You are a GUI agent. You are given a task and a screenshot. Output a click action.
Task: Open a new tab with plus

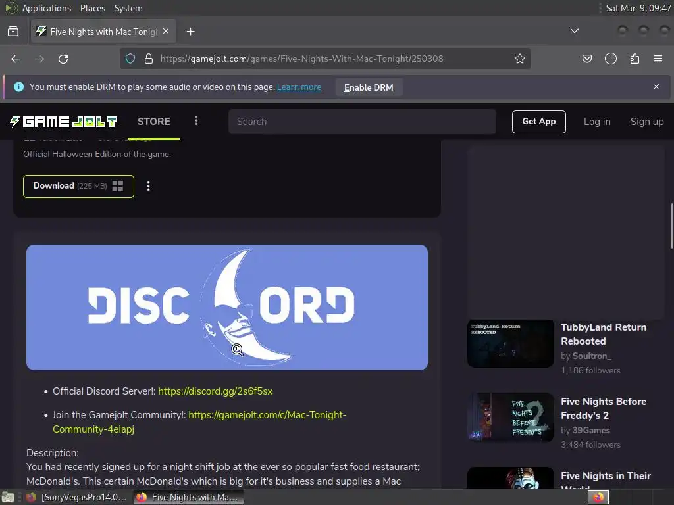point(190,32)
